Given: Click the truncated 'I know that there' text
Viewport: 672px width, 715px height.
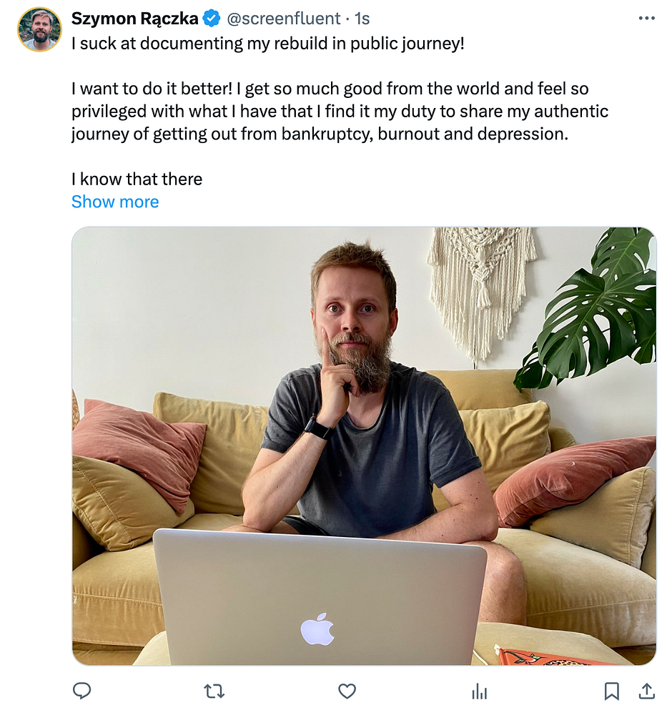Looking at the screenshot, I should (x=137, y=179).
